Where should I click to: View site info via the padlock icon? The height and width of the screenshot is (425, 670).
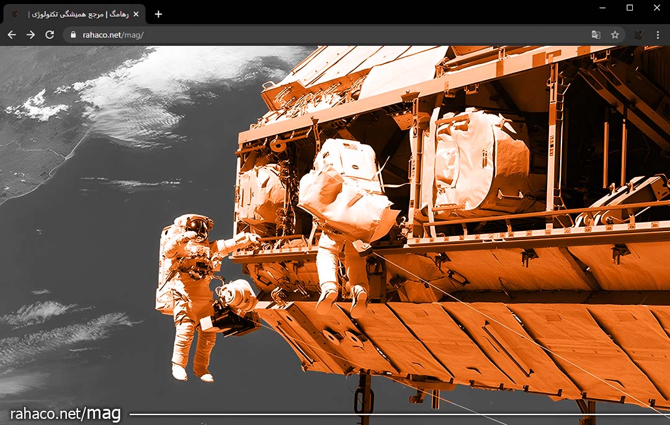point(73,35)
